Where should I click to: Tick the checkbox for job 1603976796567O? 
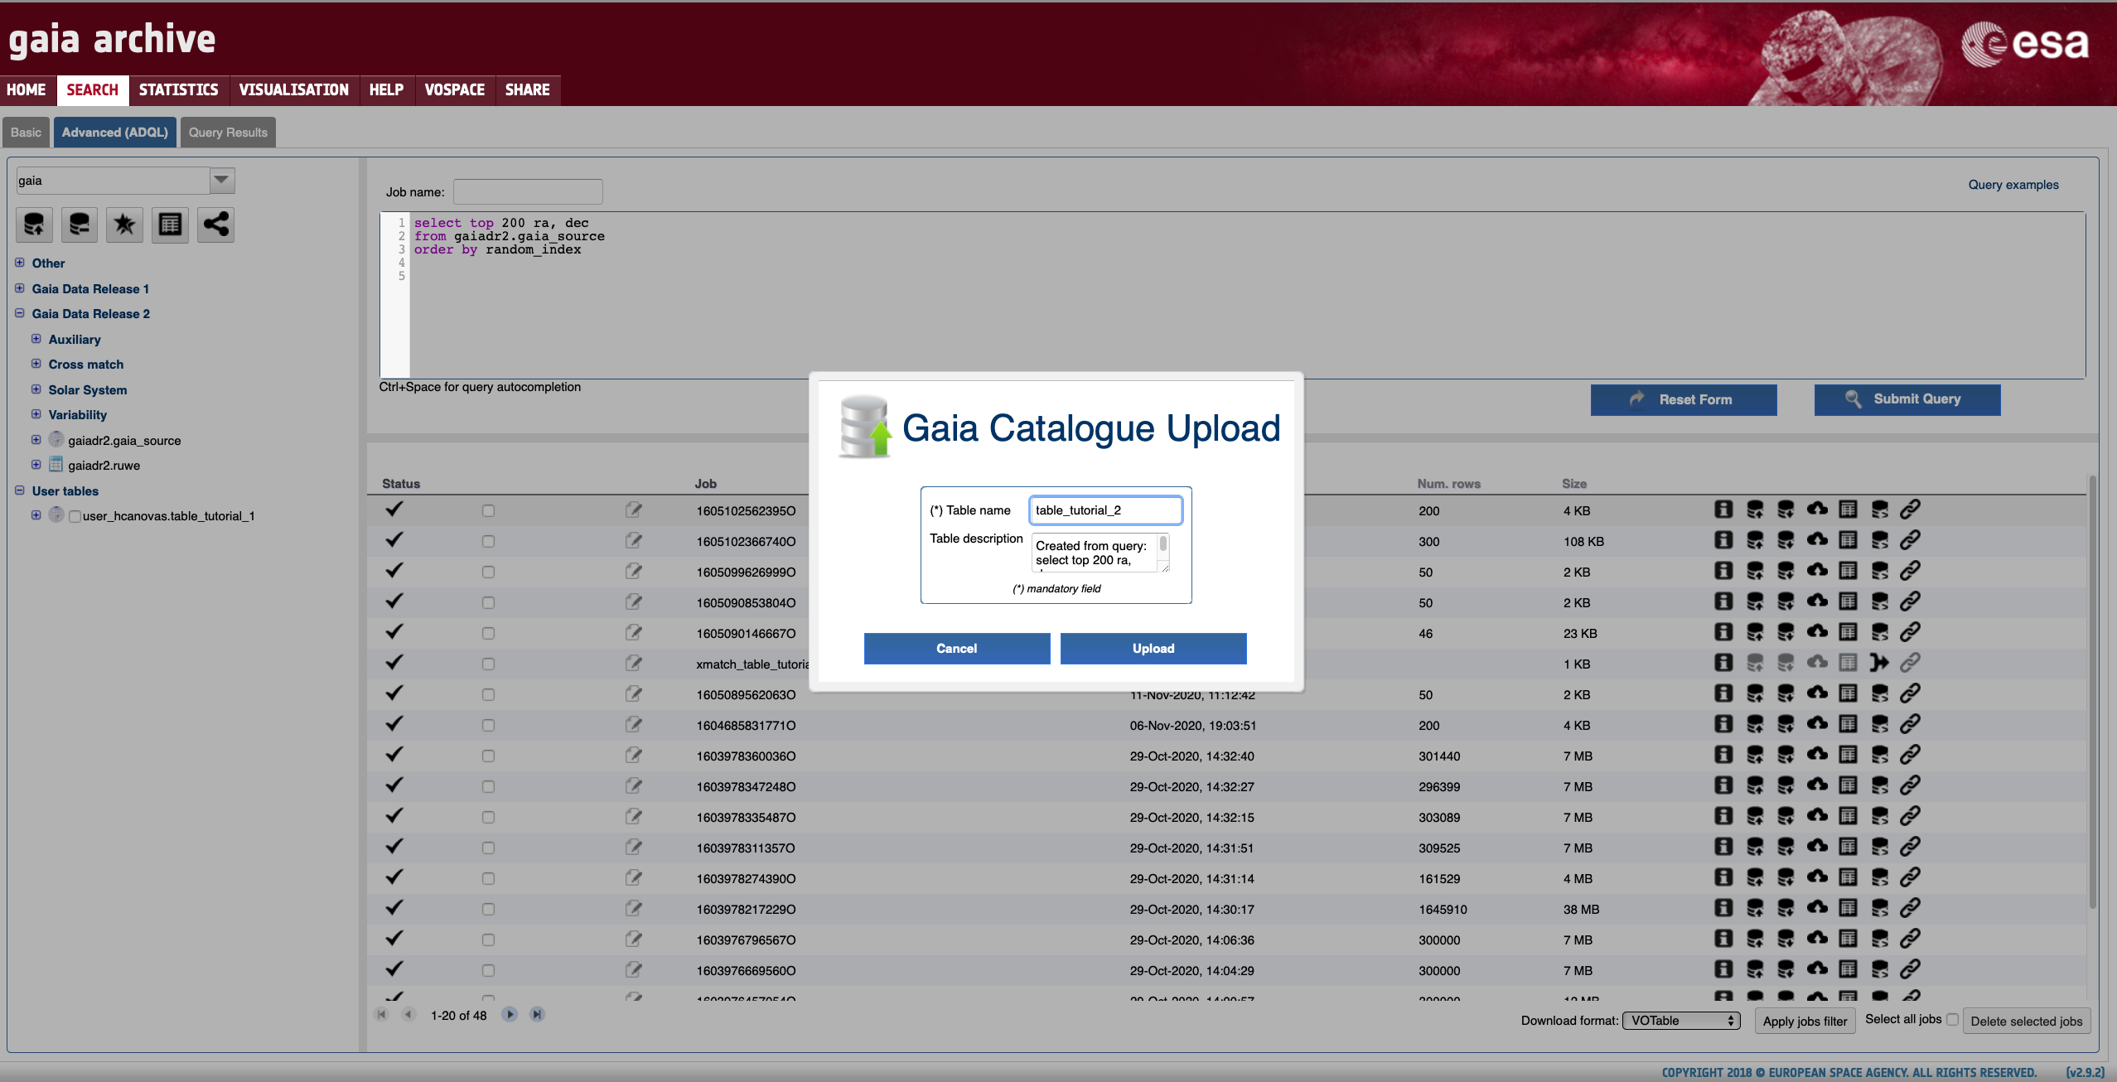coord(488,940)
